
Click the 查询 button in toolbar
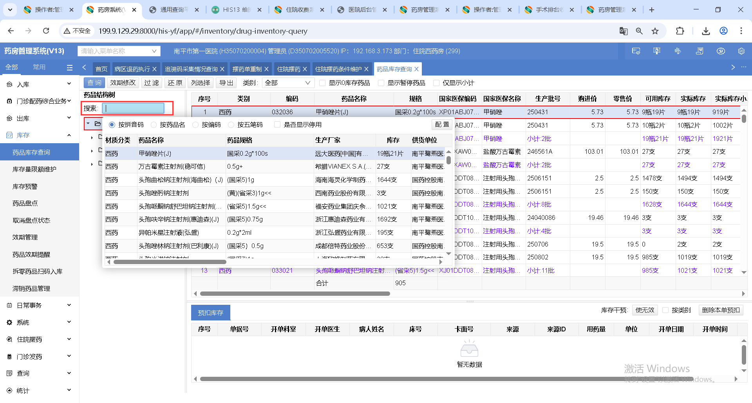click(x=94, y=83)
